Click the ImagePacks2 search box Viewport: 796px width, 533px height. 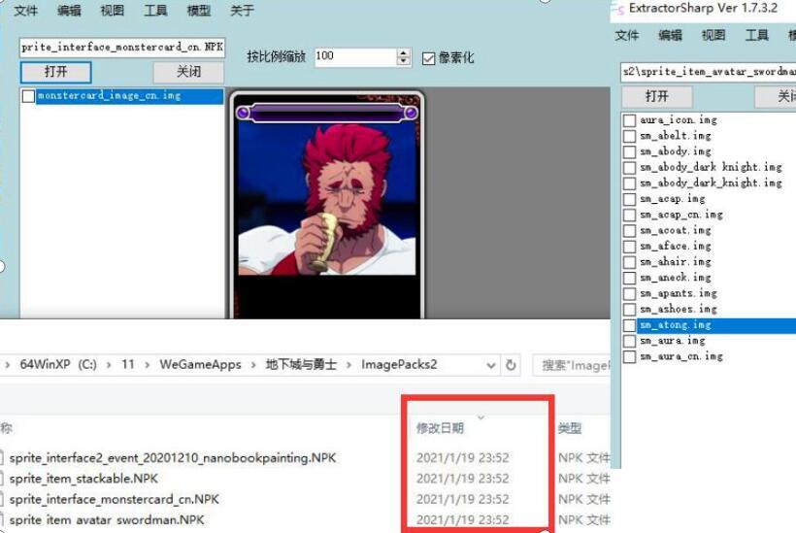(572, 365)
